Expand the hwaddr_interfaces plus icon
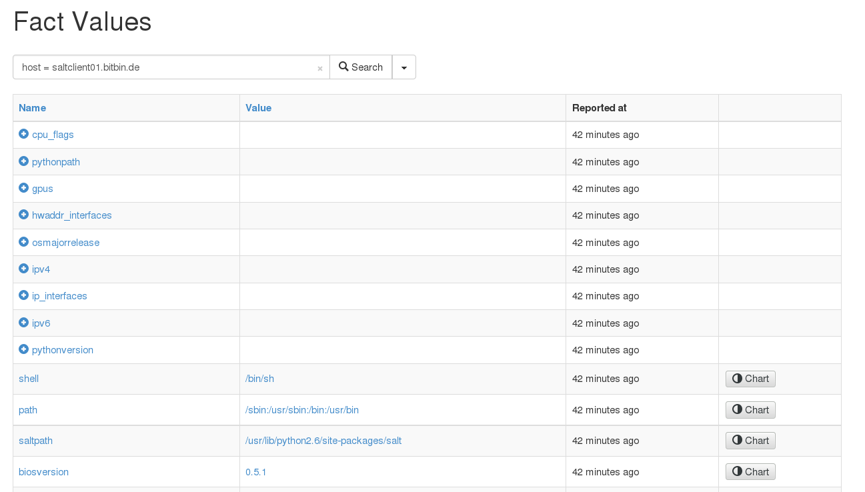The image size is (865, 492). point(23,215)
